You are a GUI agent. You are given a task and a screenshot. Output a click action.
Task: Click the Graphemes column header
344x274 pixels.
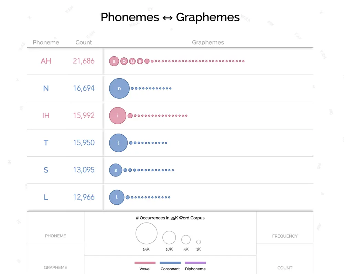[208, 42]
